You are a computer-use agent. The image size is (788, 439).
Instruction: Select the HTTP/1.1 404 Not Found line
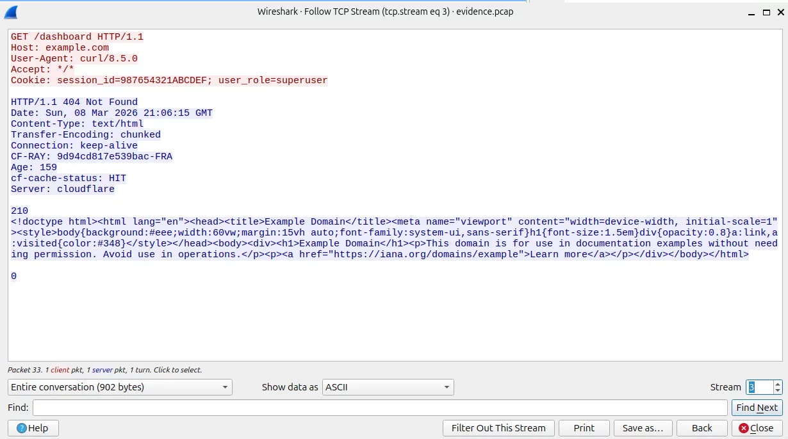coord(74,102)
